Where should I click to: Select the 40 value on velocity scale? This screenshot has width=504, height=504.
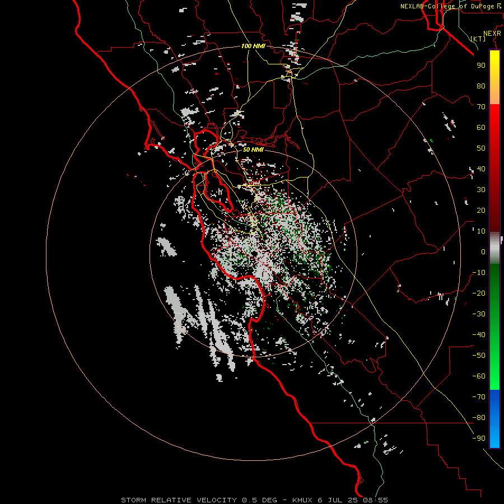click(x=481, y=169)
